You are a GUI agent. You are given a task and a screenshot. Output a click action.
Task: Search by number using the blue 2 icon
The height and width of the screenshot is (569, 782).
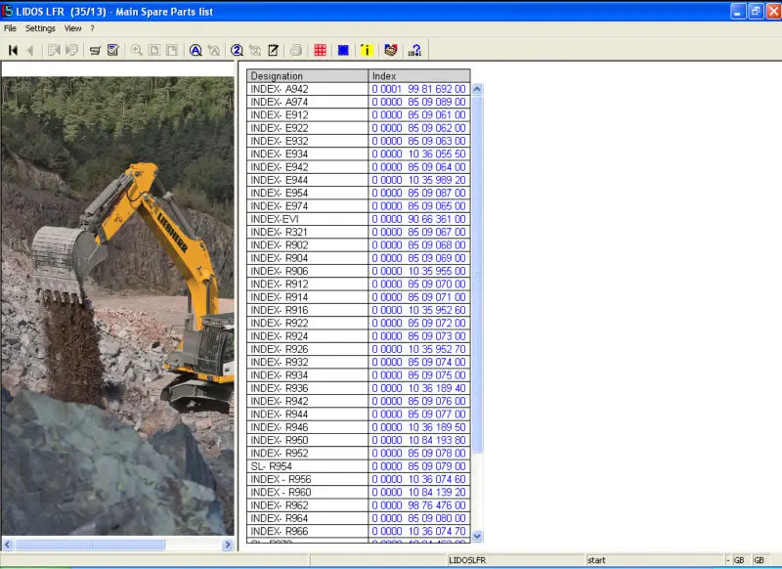(237, 50)
